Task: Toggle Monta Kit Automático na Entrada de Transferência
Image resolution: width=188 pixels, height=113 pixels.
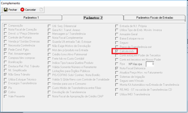Action: tap(117, 85)
